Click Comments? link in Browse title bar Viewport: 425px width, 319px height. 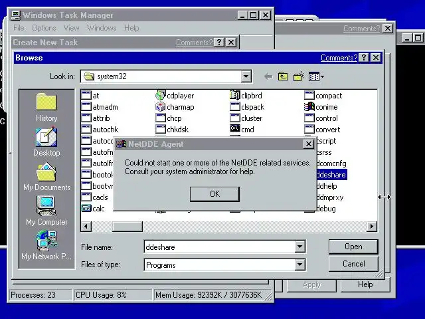click(339, 58)
